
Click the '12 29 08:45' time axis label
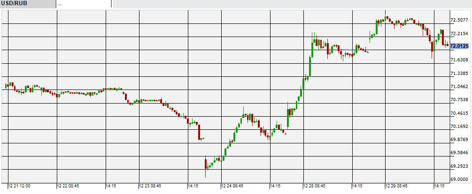coord(397,186)
